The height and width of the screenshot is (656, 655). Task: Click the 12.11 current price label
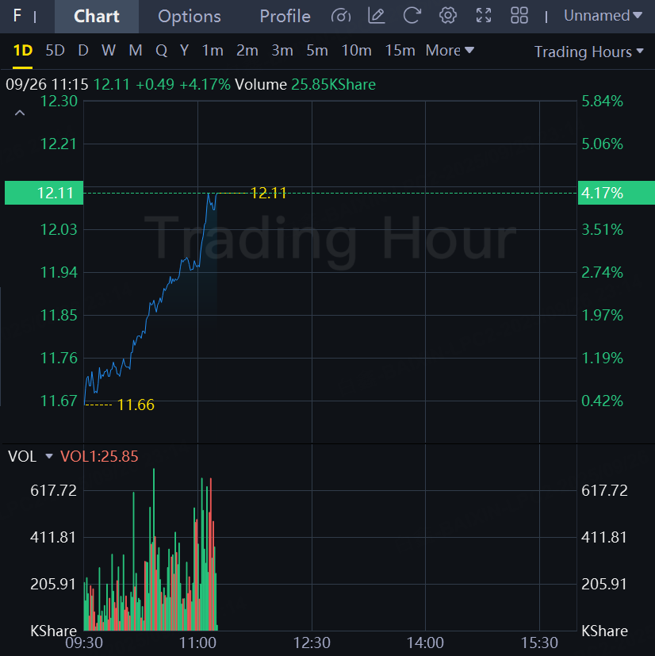(44, 193)
